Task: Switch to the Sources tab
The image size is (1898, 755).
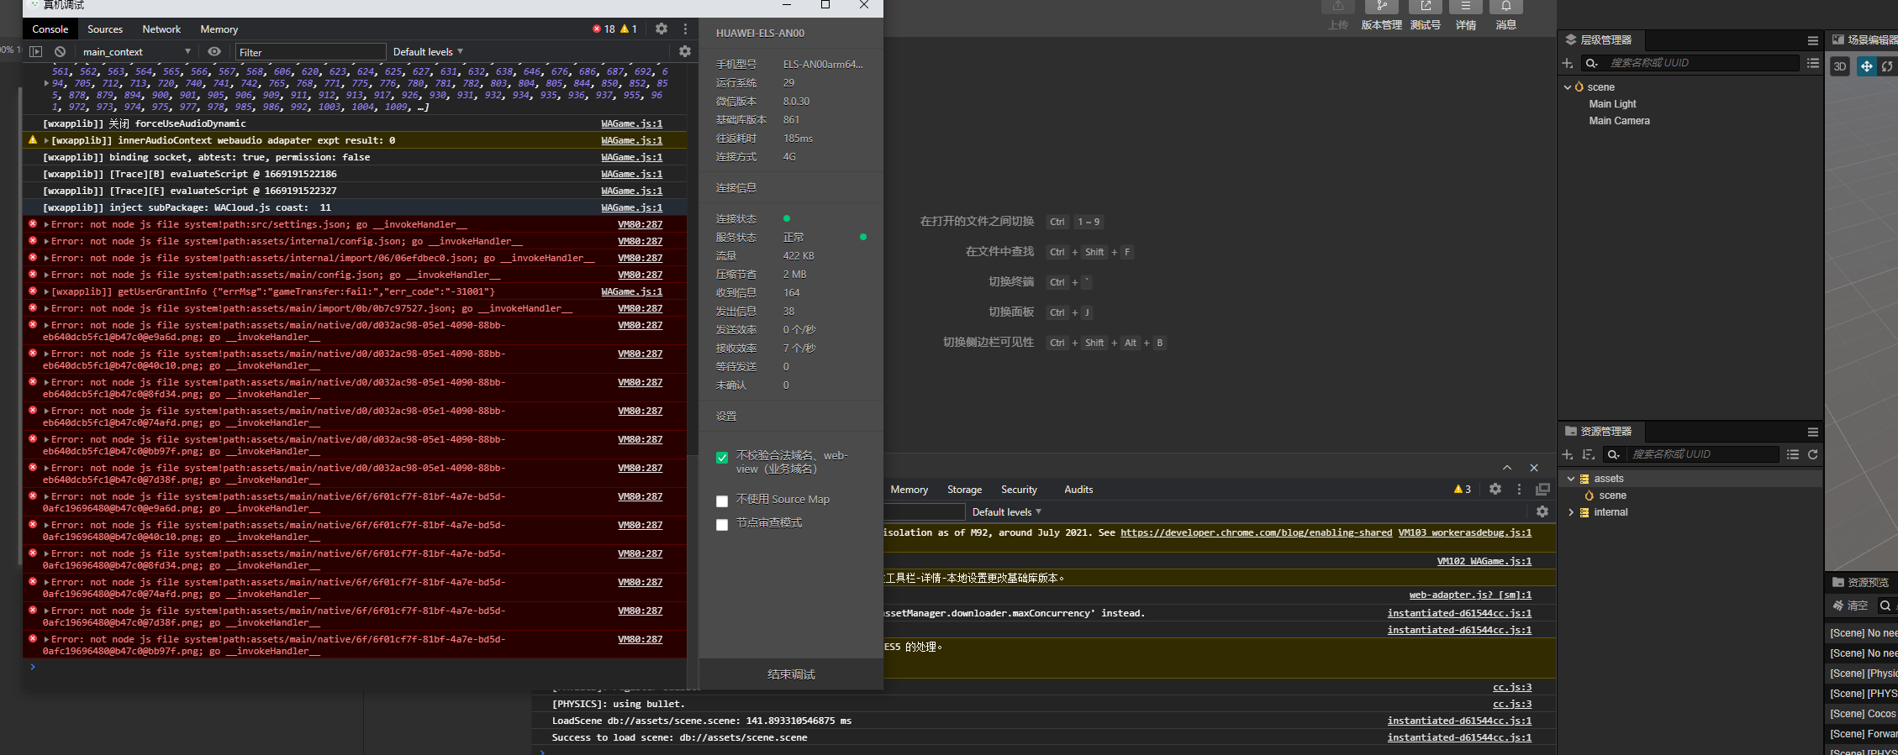Action: coord(105,29)
